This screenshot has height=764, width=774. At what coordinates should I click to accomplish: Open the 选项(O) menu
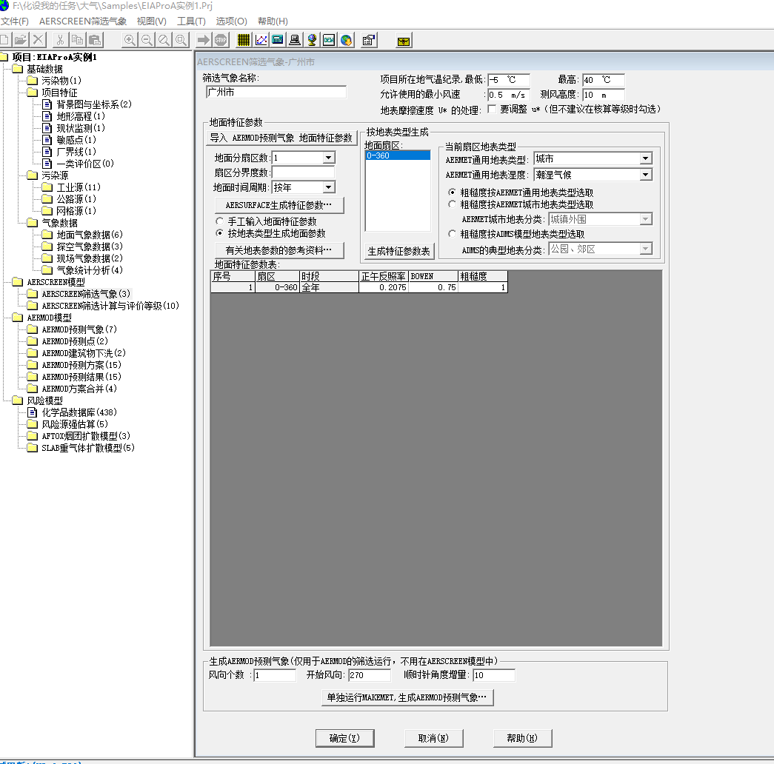pos(232,21)
